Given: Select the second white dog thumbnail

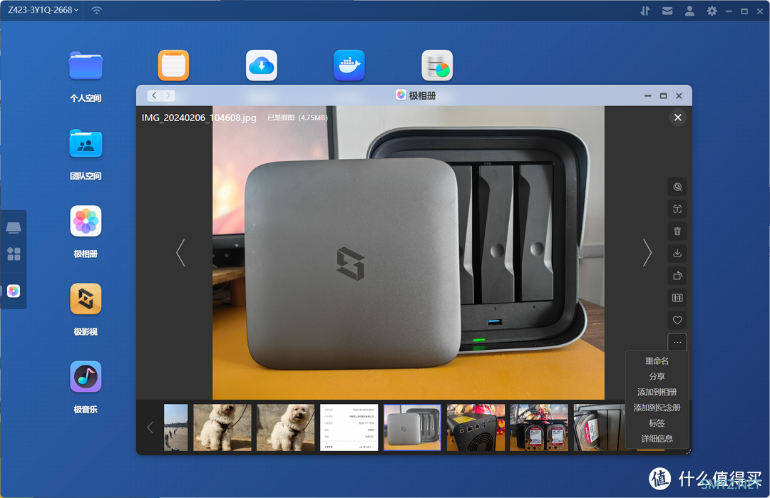Looking at the screenshot, I should (286, 427).
